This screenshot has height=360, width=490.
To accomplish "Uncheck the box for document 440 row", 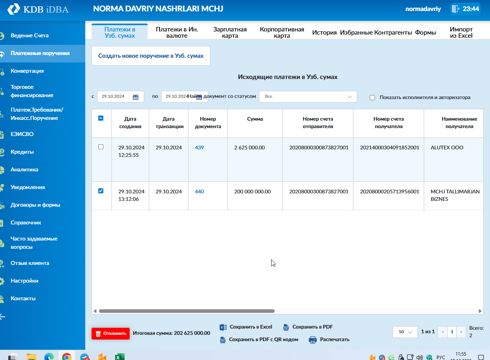I will pos(101,191).
